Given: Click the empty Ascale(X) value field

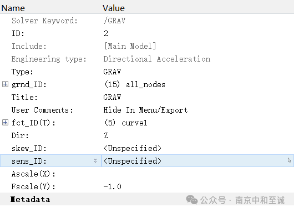Looking at the screenshot, I should (x=197, y=174).
